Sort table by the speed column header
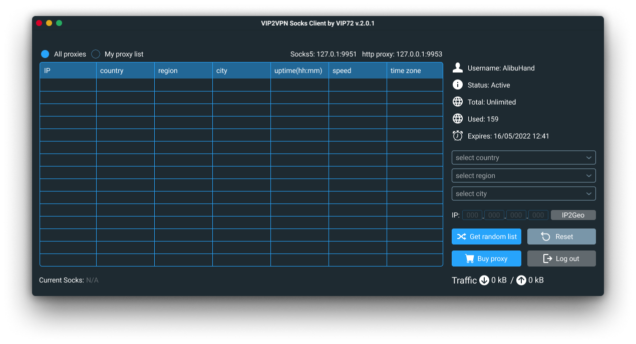The height and width of the screenshot is (344, 636). click(358, 70)
